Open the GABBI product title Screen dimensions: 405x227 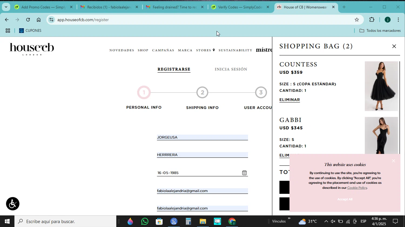[x=291, y=120]
